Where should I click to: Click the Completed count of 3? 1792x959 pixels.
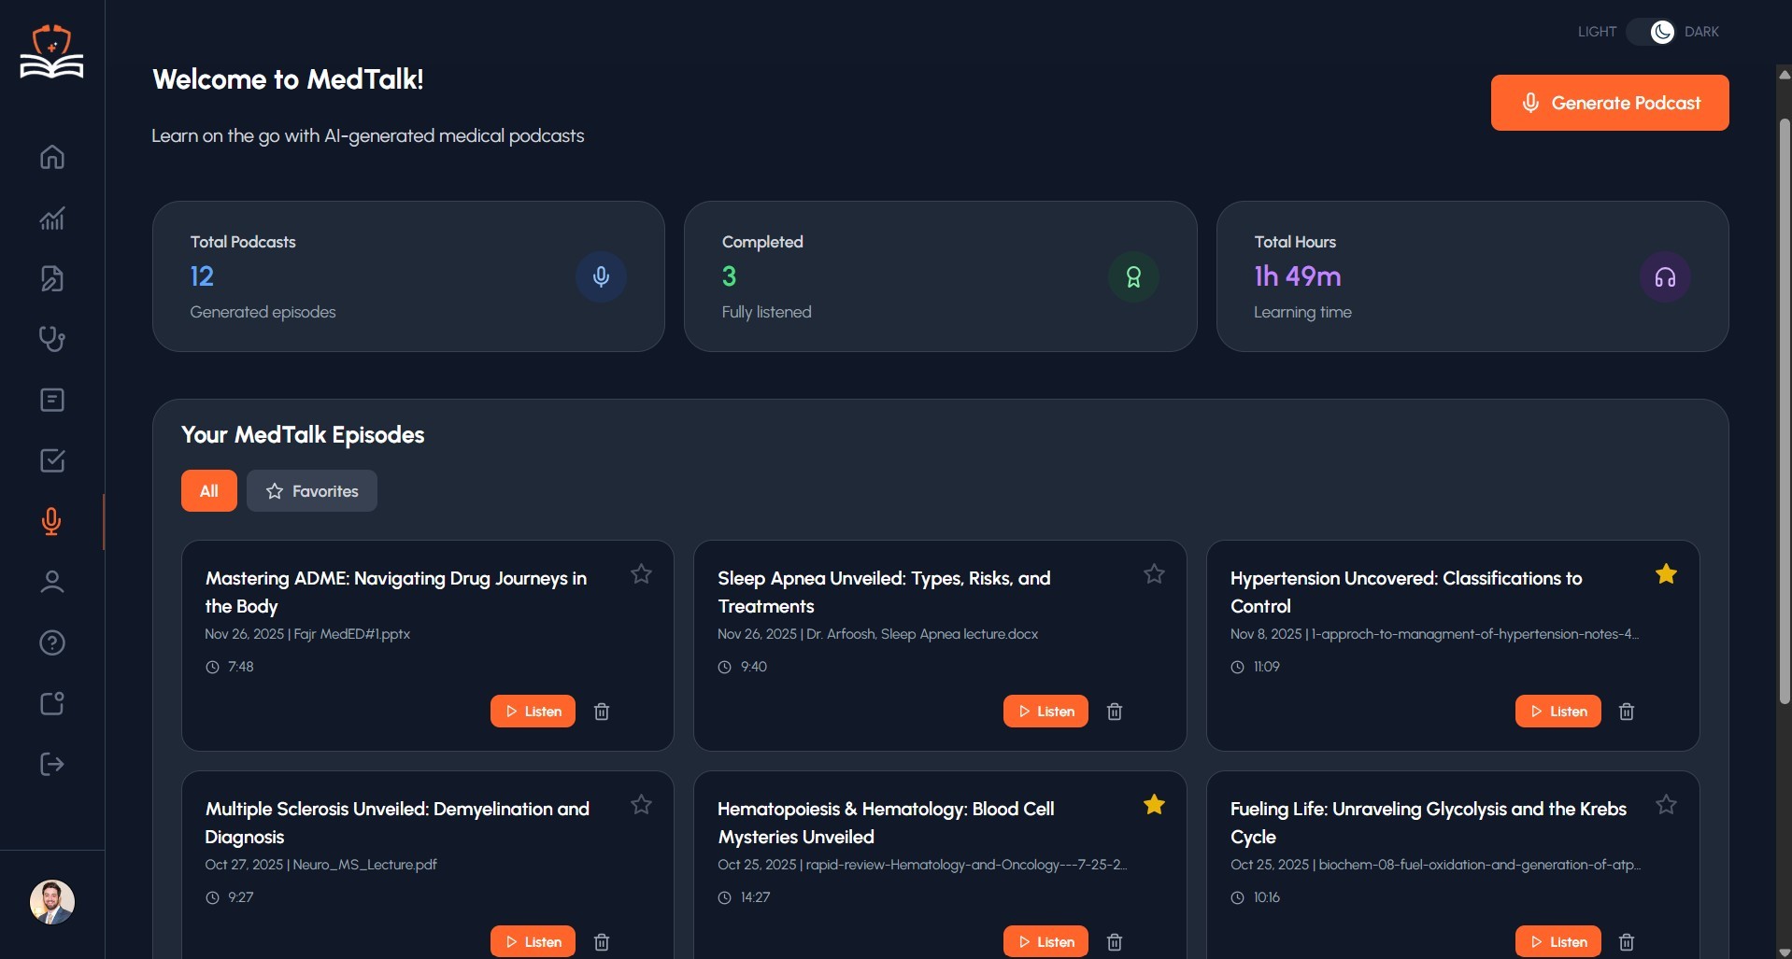point(729,276)
